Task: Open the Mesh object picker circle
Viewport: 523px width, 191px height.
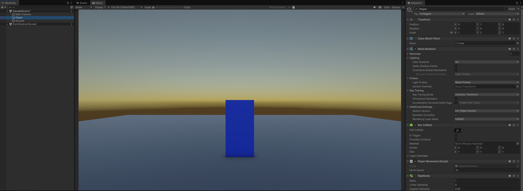Action: point(518,43)
